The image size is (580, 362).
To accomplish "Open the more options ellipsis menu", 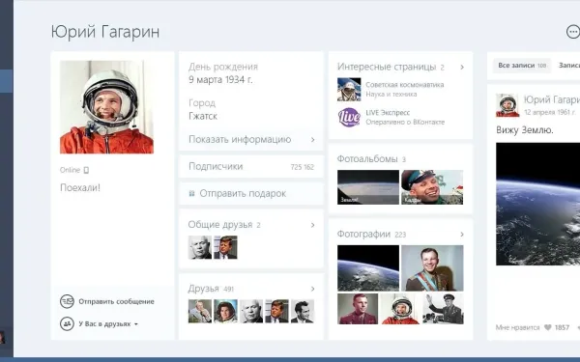I will tap(573, 32).
